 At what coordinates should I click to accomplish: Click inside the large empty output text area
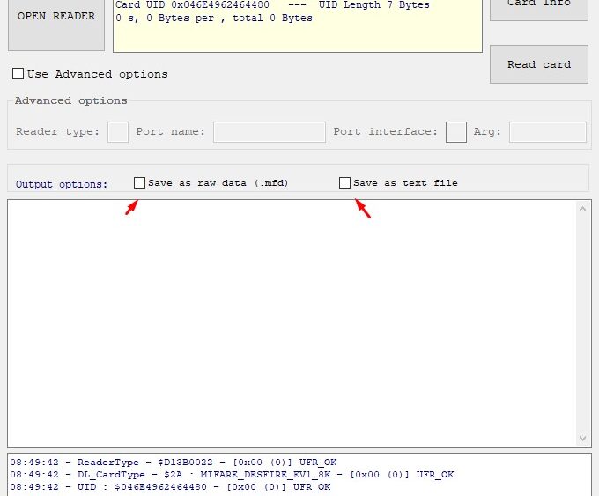click(292, 323)
